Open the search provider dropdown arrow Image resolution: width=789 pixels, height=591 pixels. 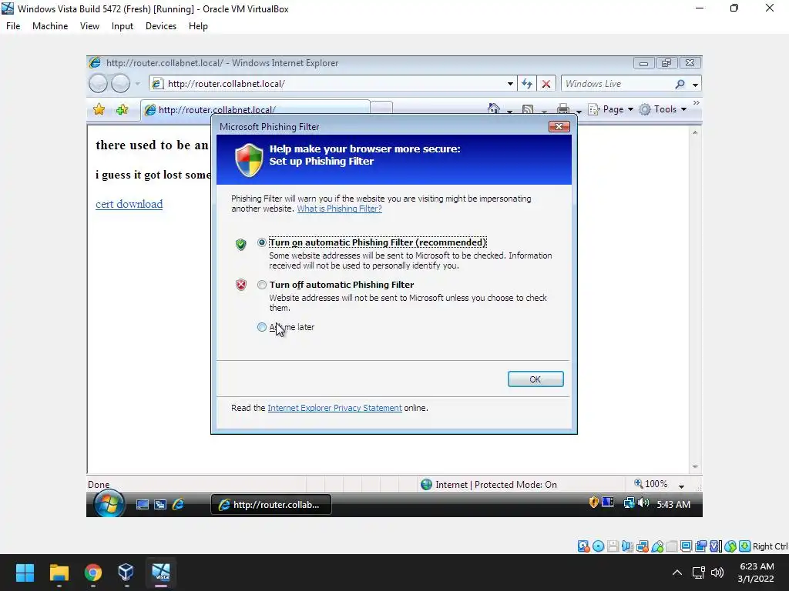(695, 85)
